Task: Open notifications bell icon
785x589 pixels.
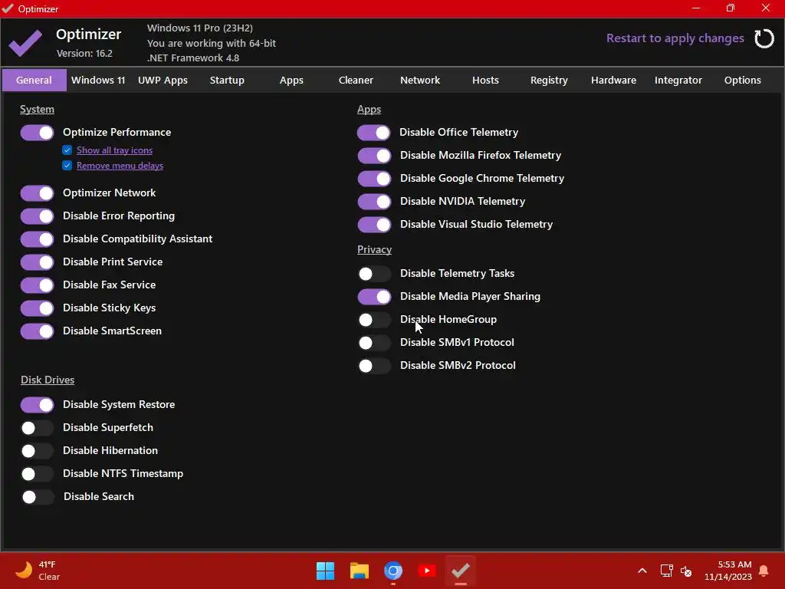Action: click(764, 571)
